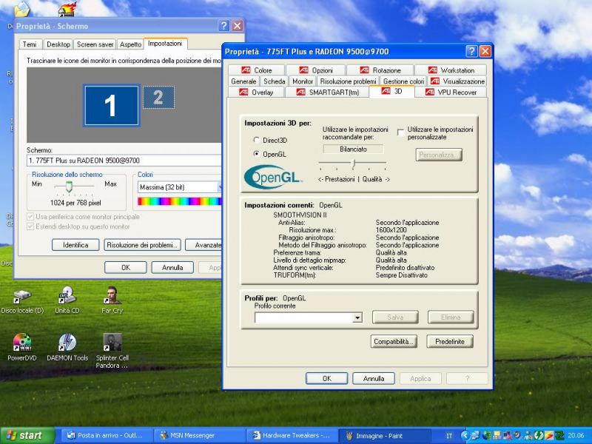This screenshot has height=444, width=592.
Task: Click the Predefinite button
Action: [x=450, y=342]
